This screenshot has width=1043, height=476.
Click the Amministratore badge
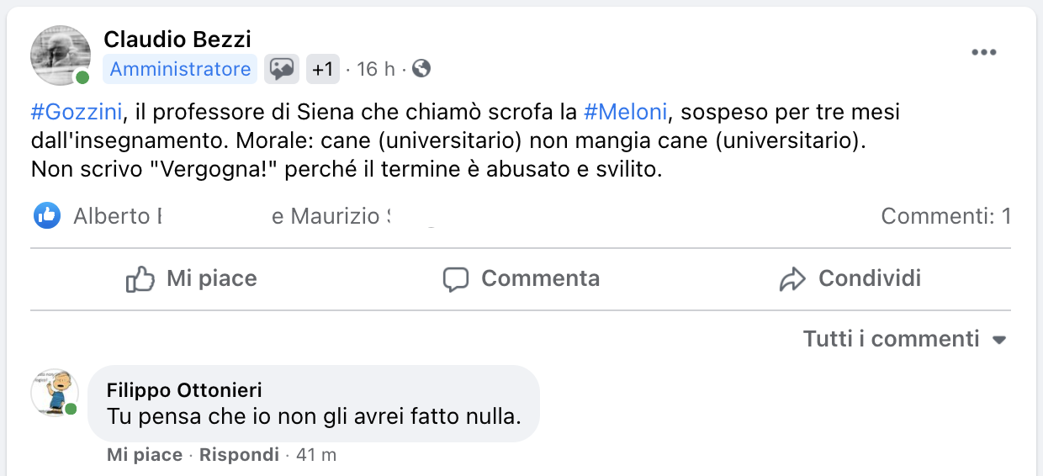[x=181, y=69]
